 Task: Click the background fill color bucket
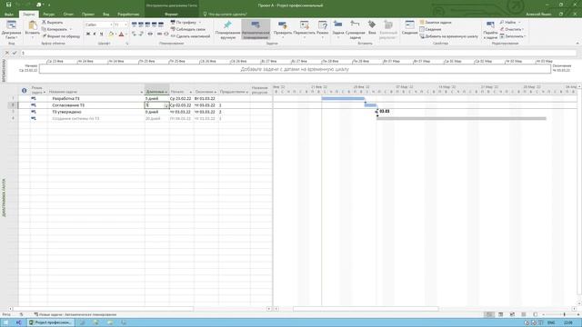(111, 35)
